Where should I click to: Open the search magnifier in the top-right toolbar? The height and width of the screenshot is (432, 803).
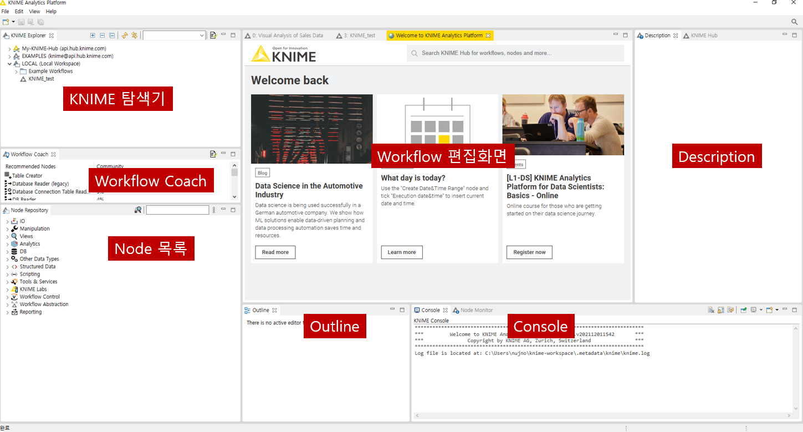pos(794,22)
